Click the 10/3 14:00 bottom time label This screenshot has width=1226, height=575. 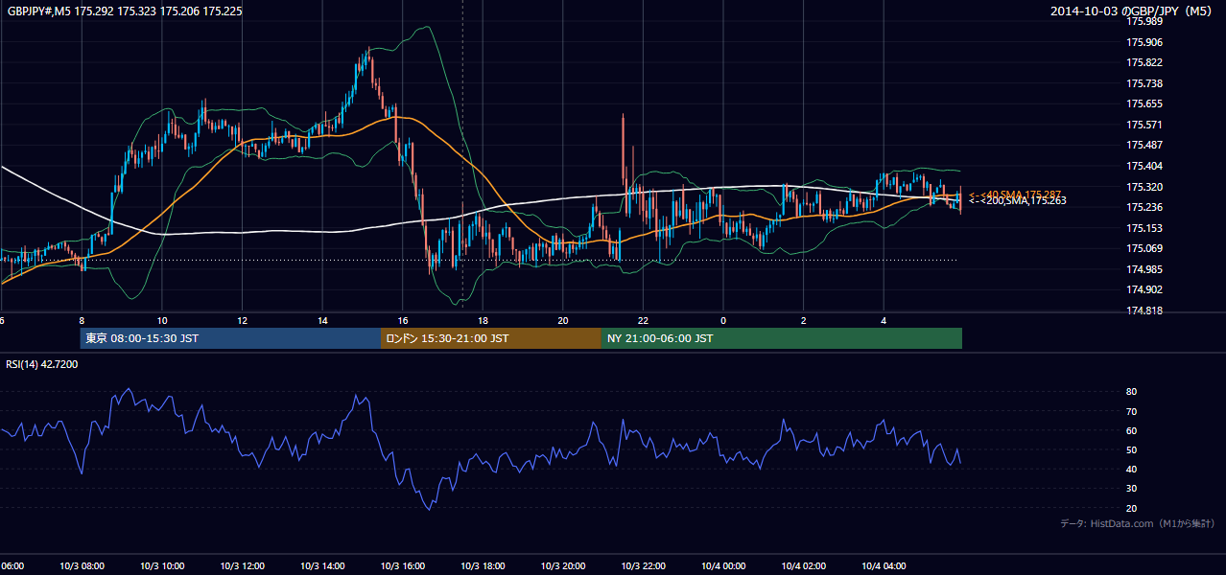322,566
